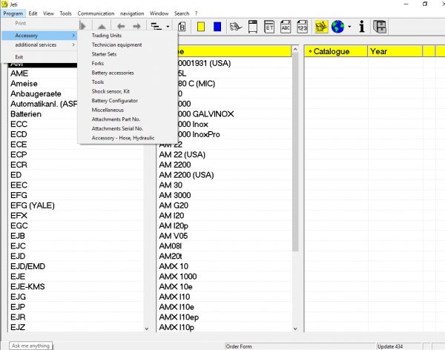The image size is (445, 350).
Task: Select the blue color square
Action: click(x=217, y=27)
